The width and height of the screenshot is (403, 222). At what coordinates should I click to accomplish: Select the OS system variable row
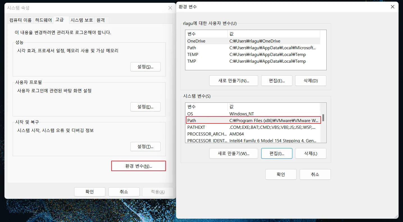[x=252, y=114]
